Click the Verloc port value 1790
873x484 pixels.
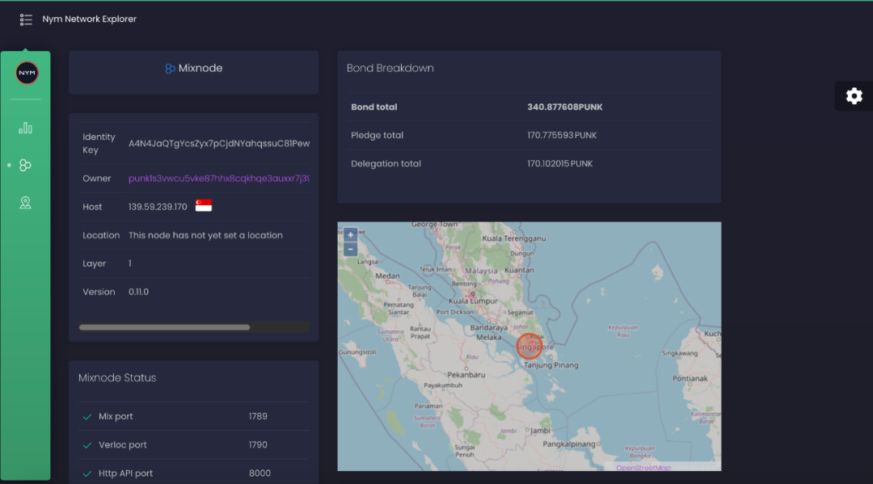tap(258, 444)
